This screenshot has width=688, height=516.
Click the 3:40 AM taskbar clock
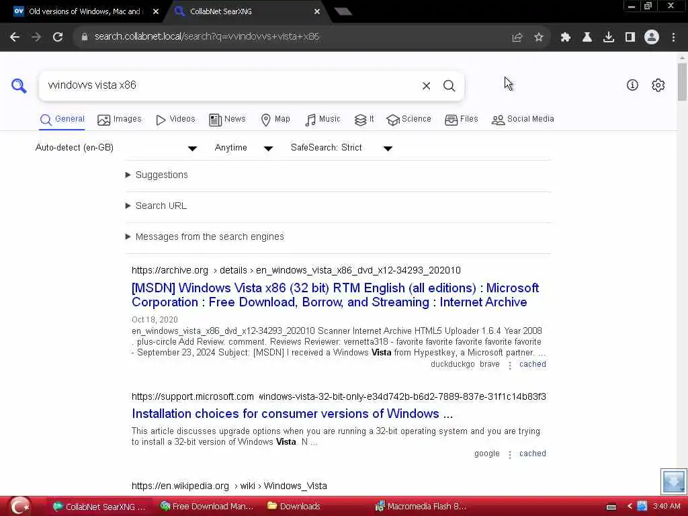tap(666, 506)
